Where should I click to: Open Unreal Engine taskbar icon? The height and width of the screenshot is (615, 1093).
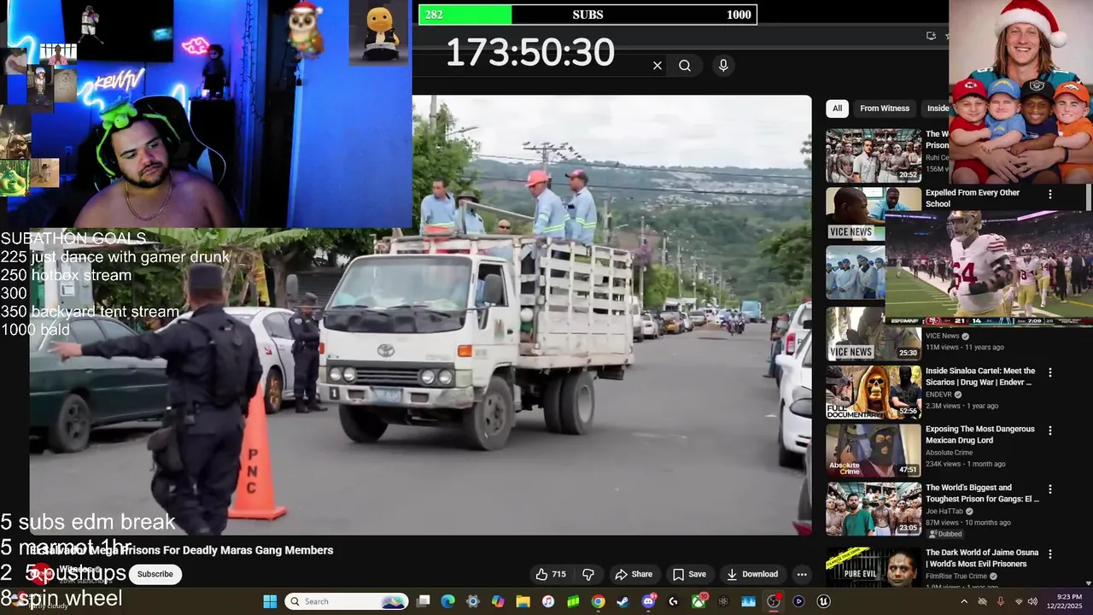pos(823,601)
